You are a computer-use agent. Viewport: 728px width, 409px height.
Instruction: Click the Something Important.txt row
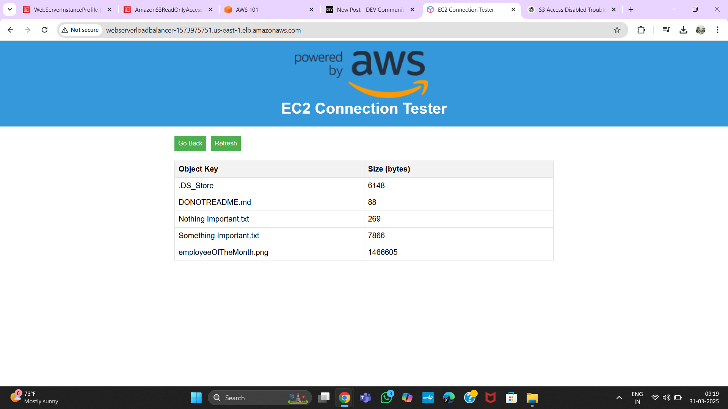(364, 236)
